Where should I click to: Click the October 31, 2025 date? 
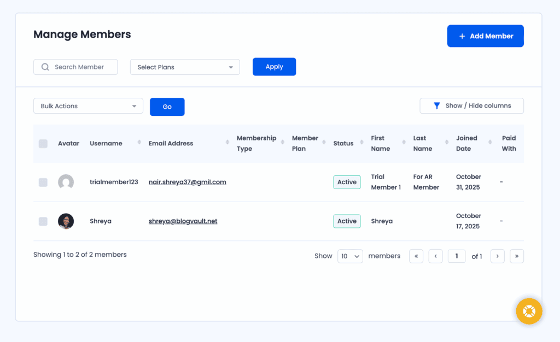coord(469,182)
